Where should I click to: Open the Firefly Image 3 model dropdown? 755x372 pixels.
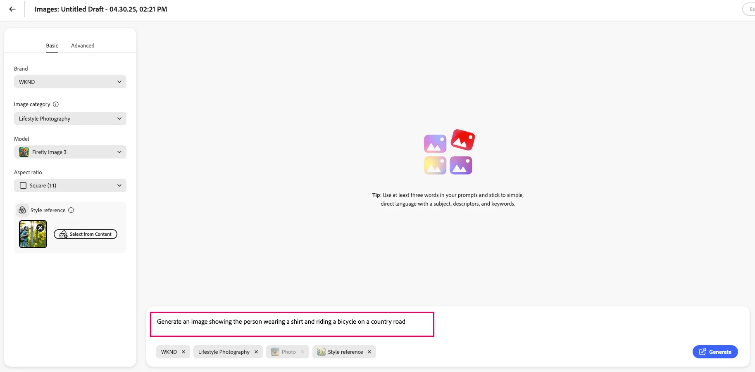pos(70,152)
